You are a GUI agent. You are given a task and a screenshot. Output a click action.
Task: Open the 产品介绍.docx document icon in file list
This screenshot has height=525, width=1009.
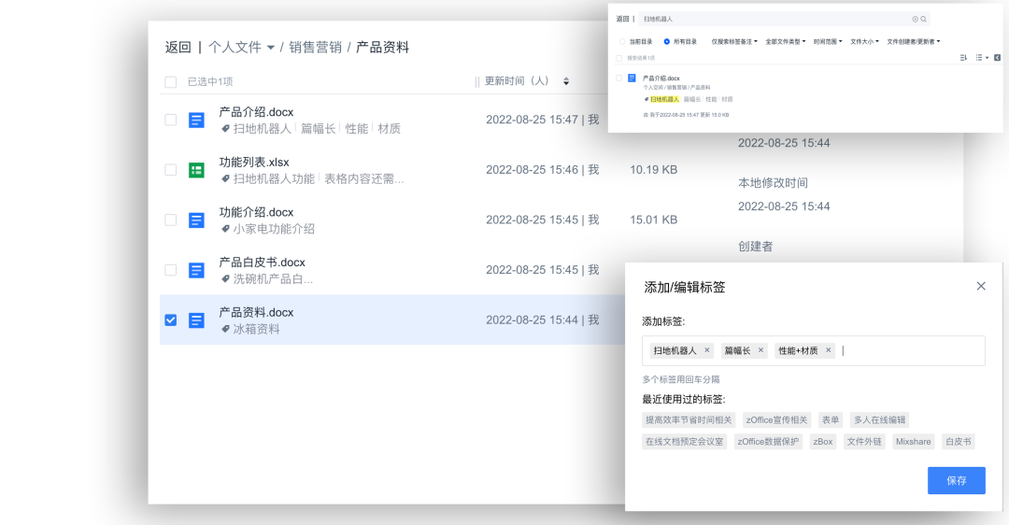[196, 121]
